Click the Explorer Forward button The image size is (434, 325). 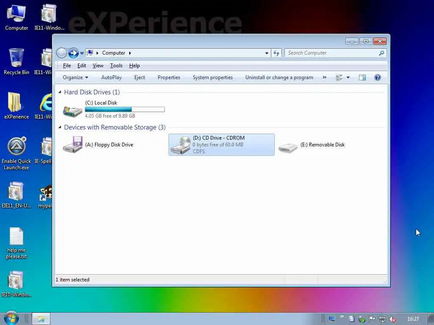point(73,53)
